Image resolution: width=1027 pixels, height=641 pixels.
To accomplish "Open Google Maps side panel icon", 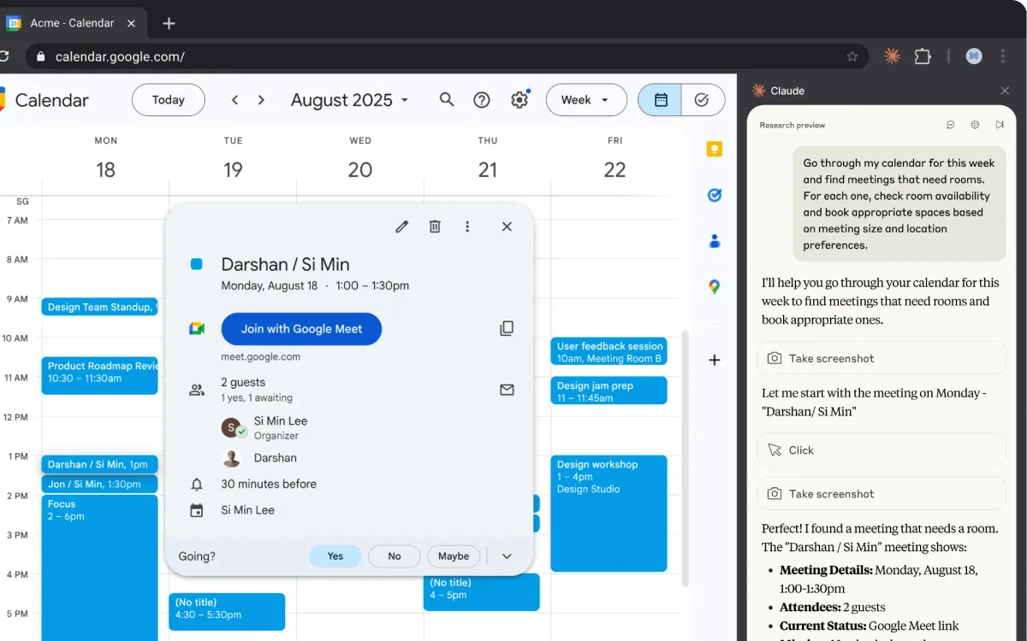I will (x=715, y=287).
